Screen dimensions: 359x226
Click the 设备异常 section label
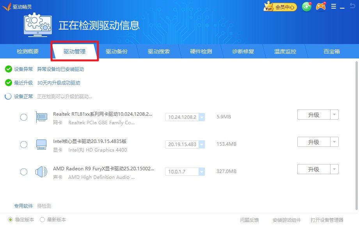23,69
